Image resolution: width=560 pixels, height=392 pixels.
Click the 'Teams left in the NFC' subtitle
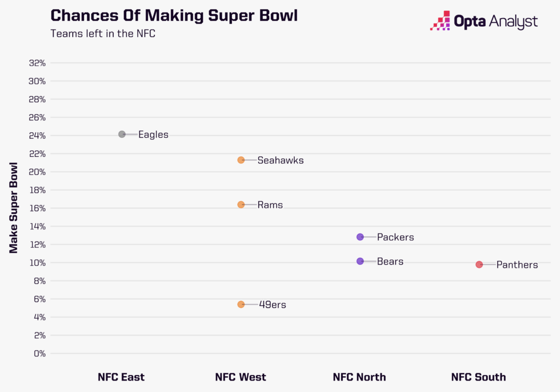click(103, 33)
